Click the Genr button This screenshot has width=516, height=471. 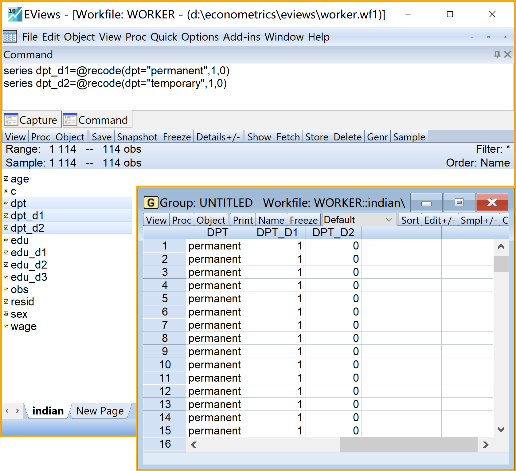click(377, 137)
